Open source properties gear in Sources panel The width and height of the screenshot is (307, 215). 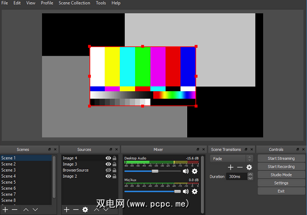(x=85, y=209)
